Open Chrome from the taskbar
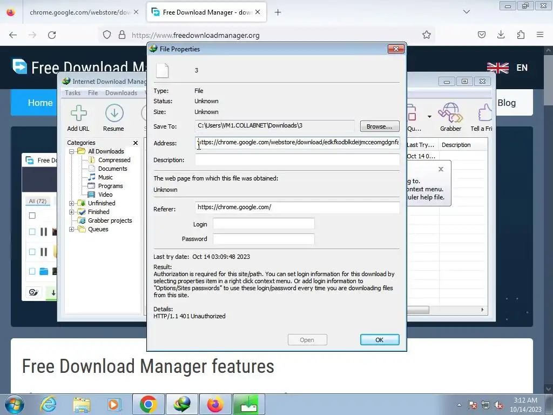This screenshot has height=415, width=553. pos(148,404)
